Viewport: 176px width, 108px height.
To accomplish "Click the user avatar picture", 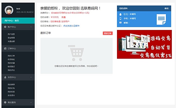I will point(9,10).
